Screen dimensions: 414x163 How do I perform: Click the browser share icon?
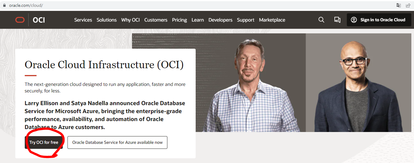[408, 5]
